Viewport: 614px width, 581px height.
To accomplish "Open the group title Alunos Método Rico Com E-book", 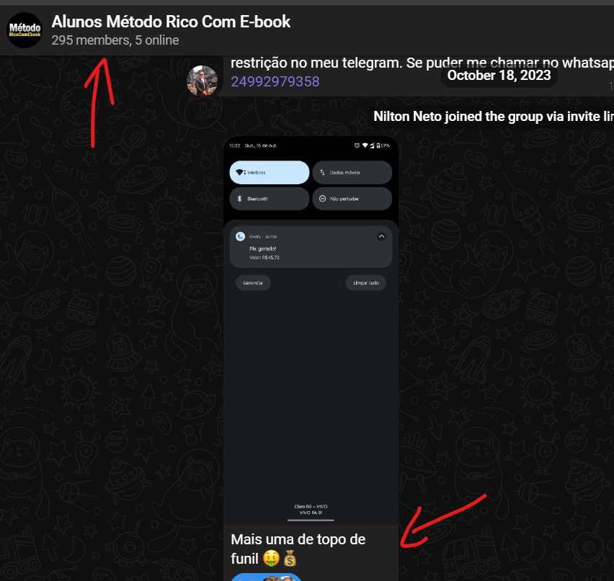I will coord(171,22).
